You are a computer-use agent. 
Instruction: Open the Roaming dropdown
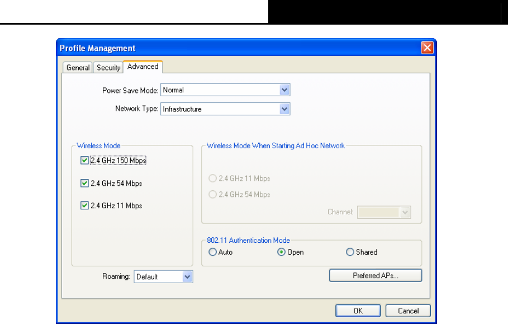(x=163, y=276)
